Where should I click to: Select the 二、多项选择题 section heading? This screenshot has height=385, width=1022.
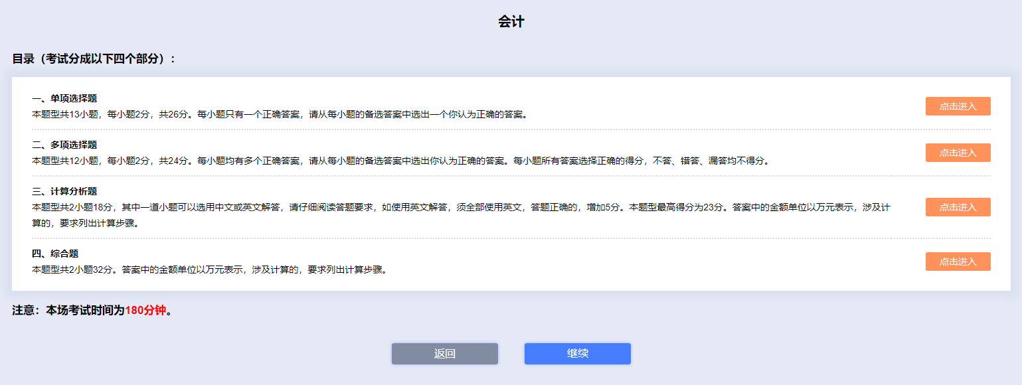click(x=64, y=143)
